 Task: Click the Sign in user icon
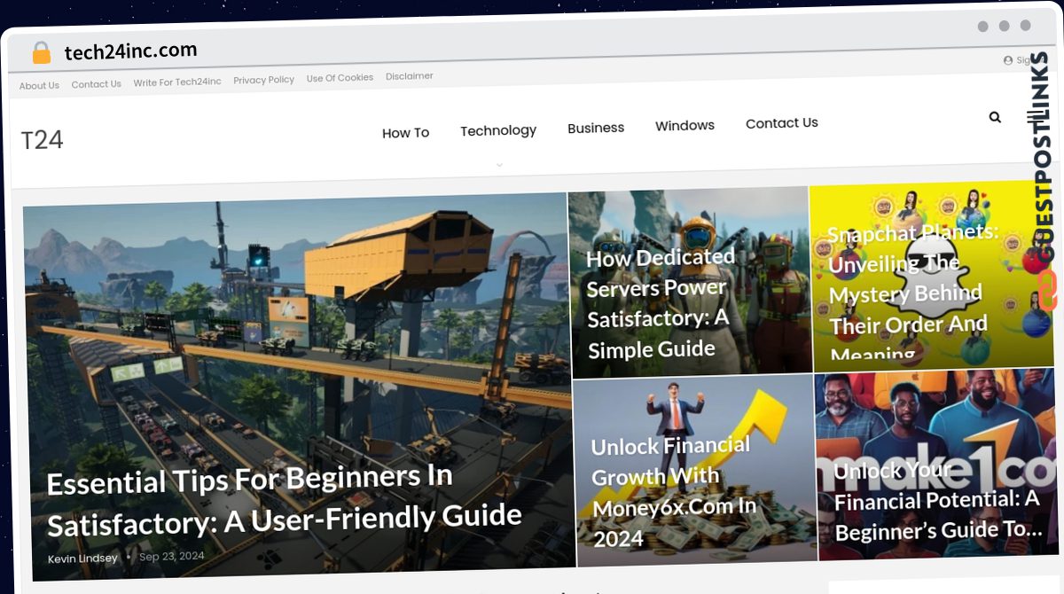point(1008,60)
